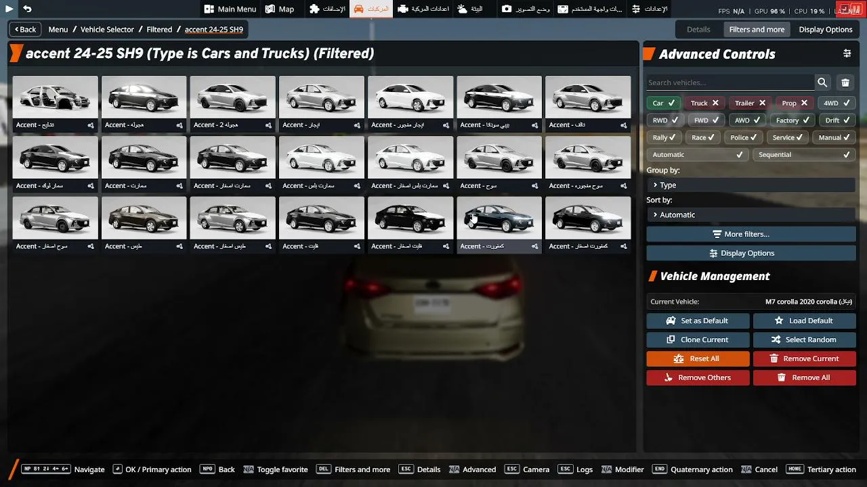Toggle the 4WD filter chip
The width and height of the screenshot is (867, 487).
pos(837,103)
